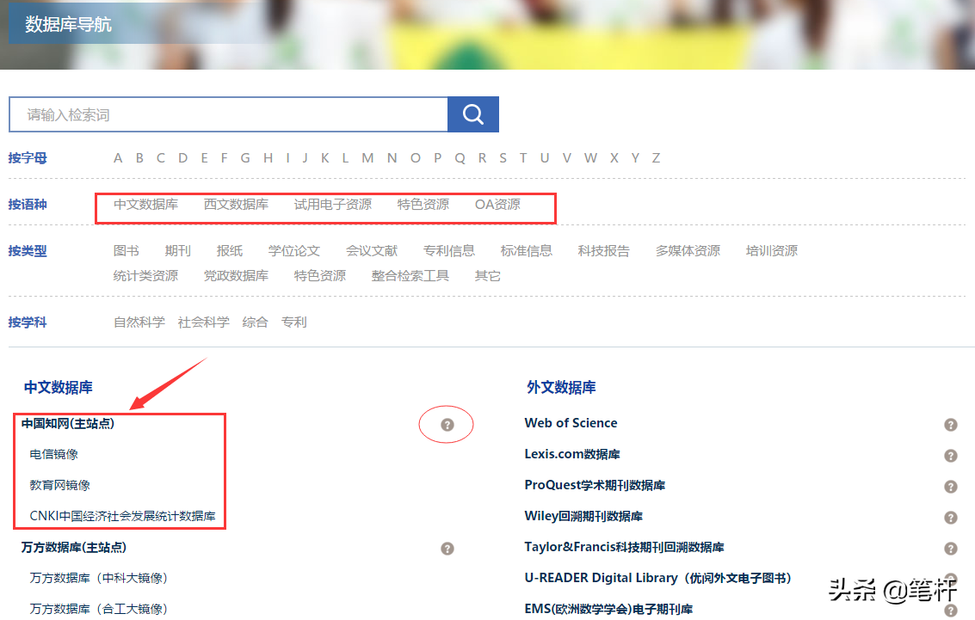Image resolution: width=975 pixels, height=620 pixels.
Task: Open help icon for ProQuest学术期刊数据库
Action: click(x=950, y=487)
